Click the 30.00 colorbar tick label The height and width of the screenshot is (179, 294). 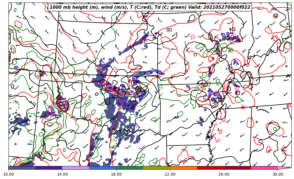278,174
